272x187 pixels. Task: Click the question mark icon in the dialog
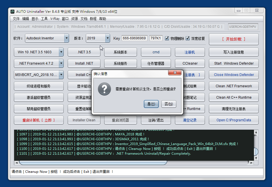[104, 89]
